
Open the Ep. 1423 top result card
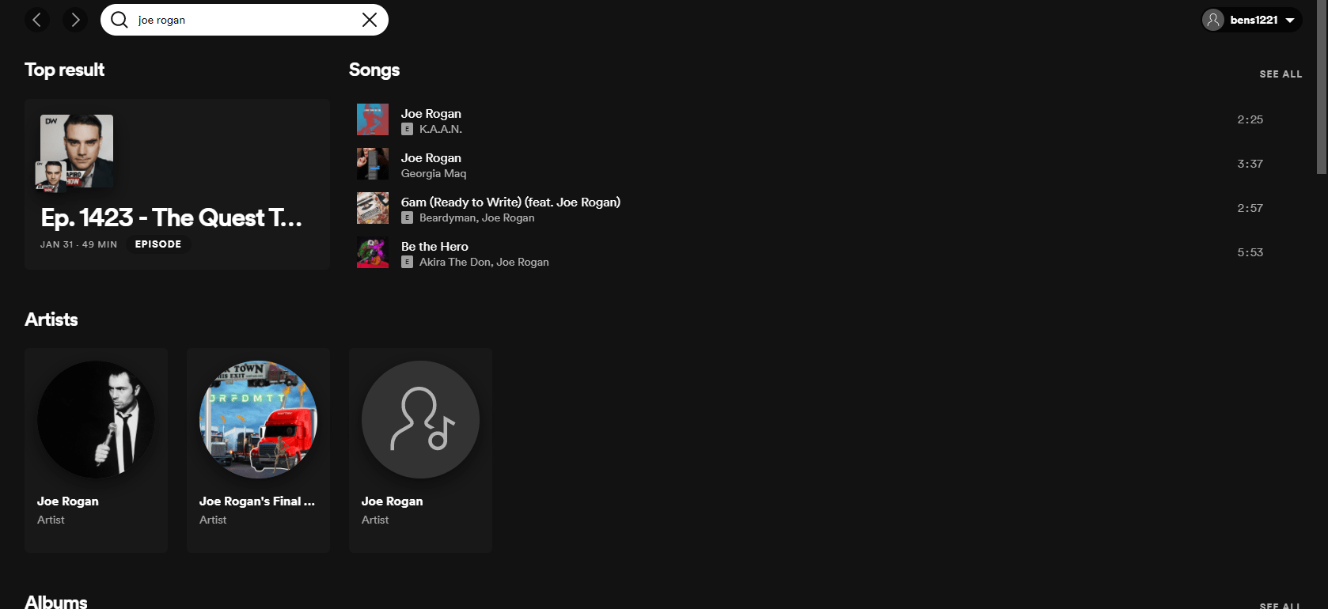click(177, 184)
